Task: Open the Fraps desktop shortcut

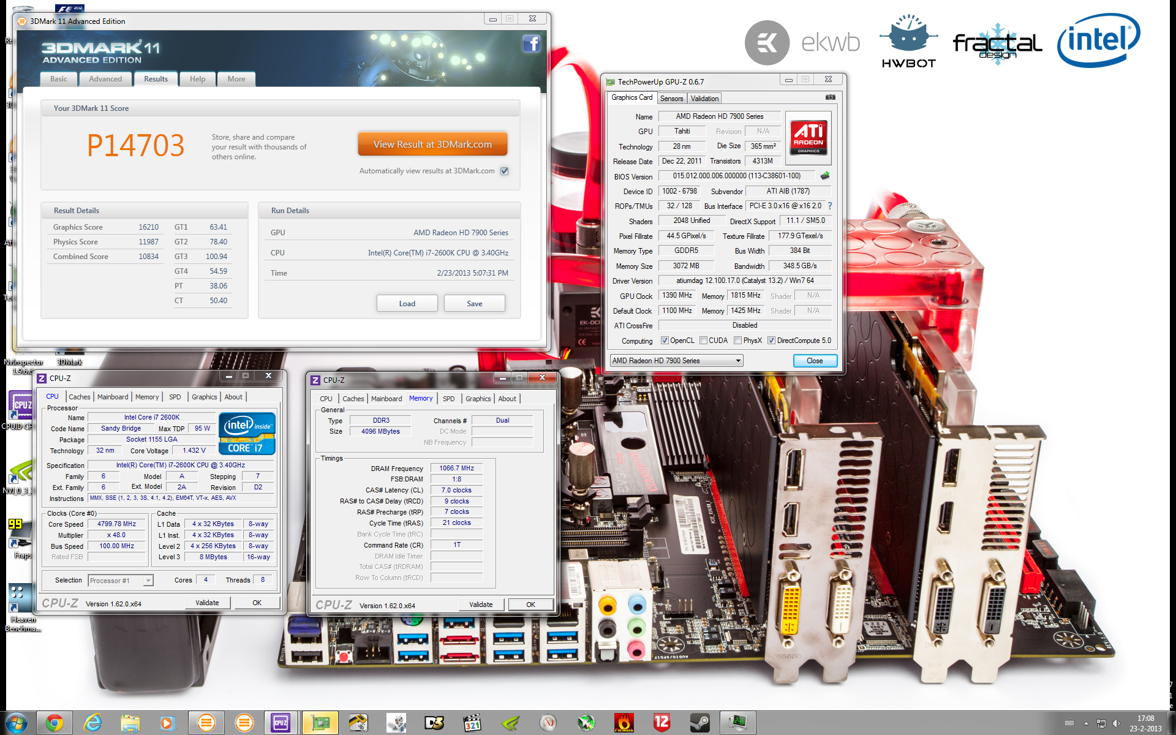Action: point(22,539)
